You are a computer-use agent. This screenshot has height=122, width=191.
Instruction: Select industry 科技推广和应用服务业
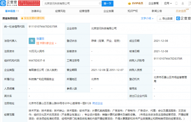point(41,79)
